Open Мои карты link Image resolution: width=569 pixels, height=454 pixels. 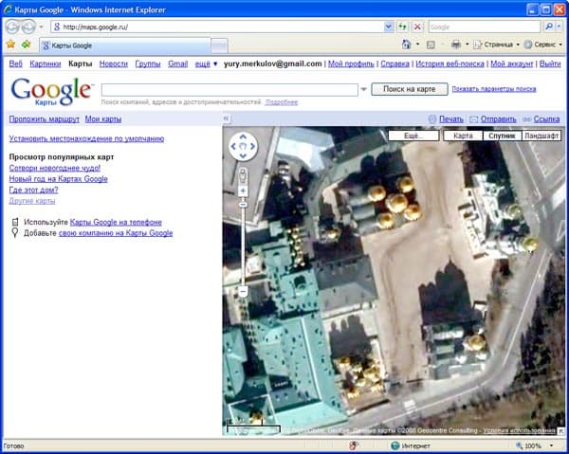(x=103, y=118)
